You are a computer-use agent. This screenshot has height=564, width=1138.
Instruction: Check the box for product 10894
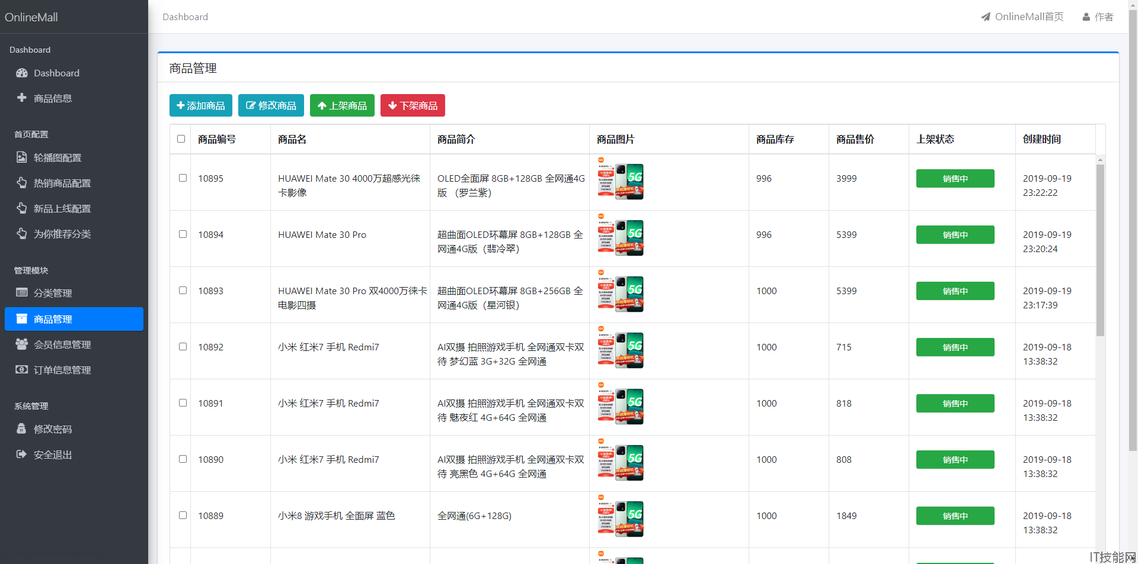pos(183,234)
